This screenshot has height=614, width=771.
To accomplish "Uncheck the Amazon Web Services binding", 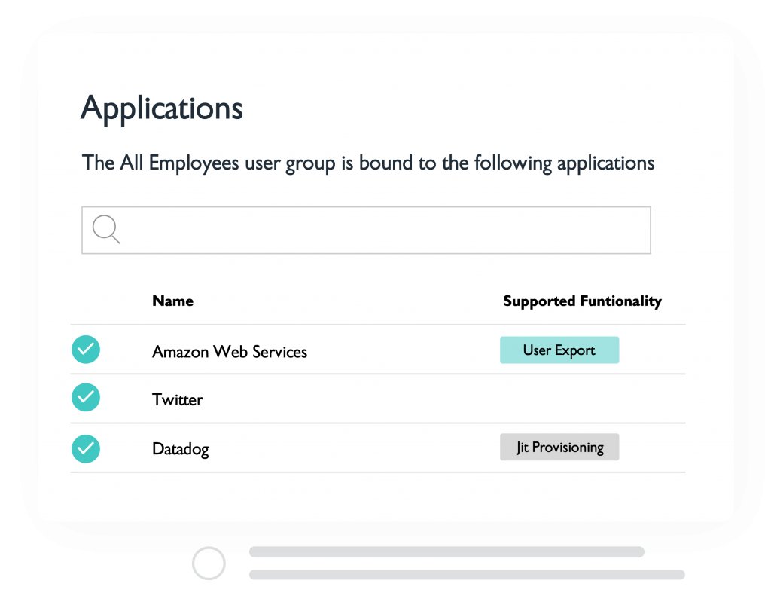I will click(86, 350).
